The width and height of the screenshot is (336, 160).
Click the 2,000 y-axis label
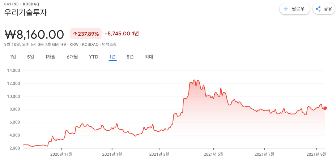pyautogui.click(x=14, y=148)
